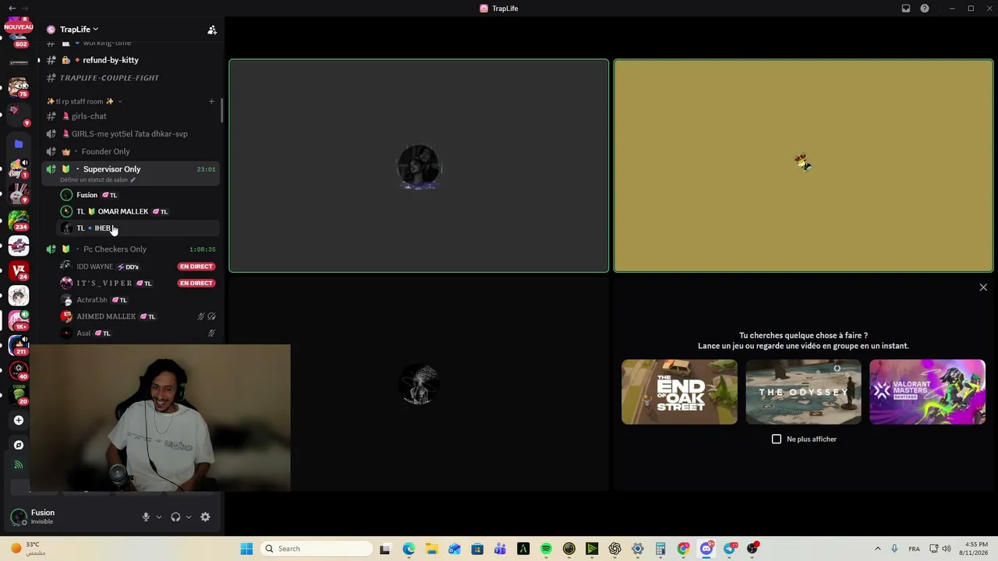Open microphone input options chevron
Viewport: 998px width, 561px height.
coord(159,517)
